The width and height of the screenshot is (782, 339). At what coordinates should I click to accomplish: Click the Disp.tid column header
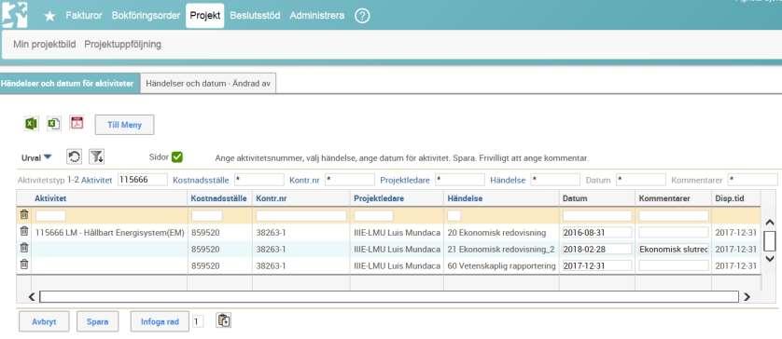coord(729,198)
